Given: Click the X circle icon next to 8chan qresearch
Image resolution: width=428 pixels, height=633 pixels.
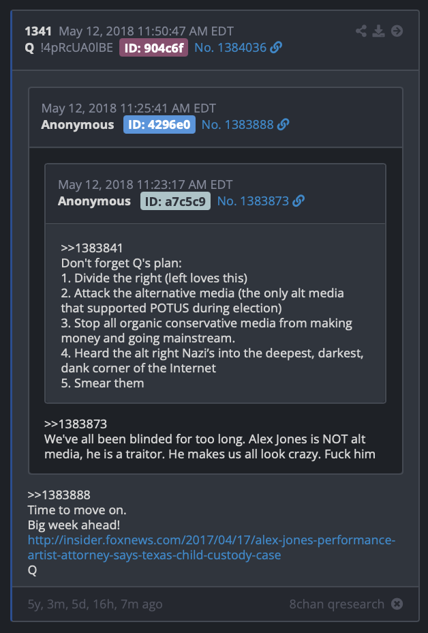Looking at the screenshot, I should click(397, 604).
